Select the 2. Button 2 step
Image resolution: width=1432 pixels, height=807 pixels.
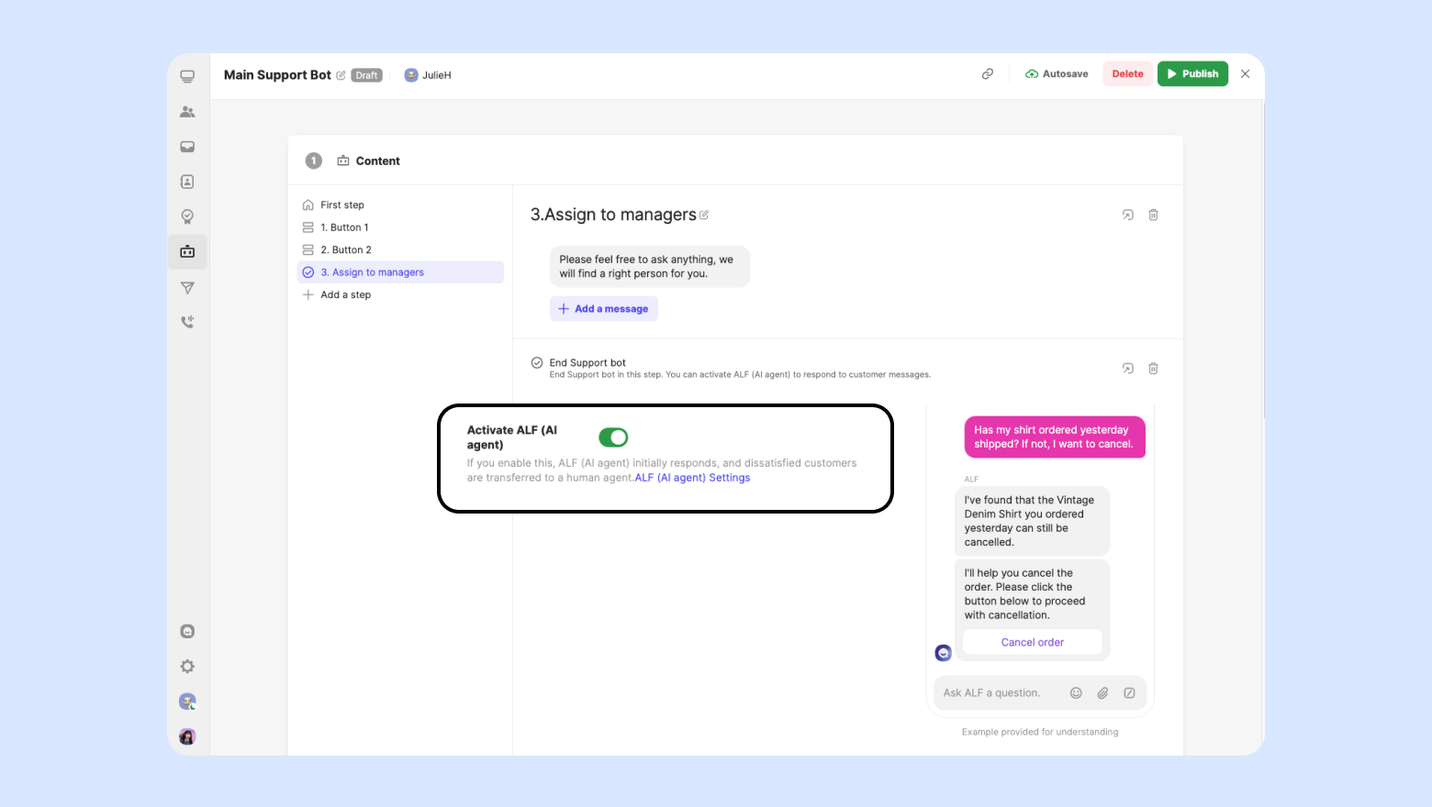click(346, 250)
